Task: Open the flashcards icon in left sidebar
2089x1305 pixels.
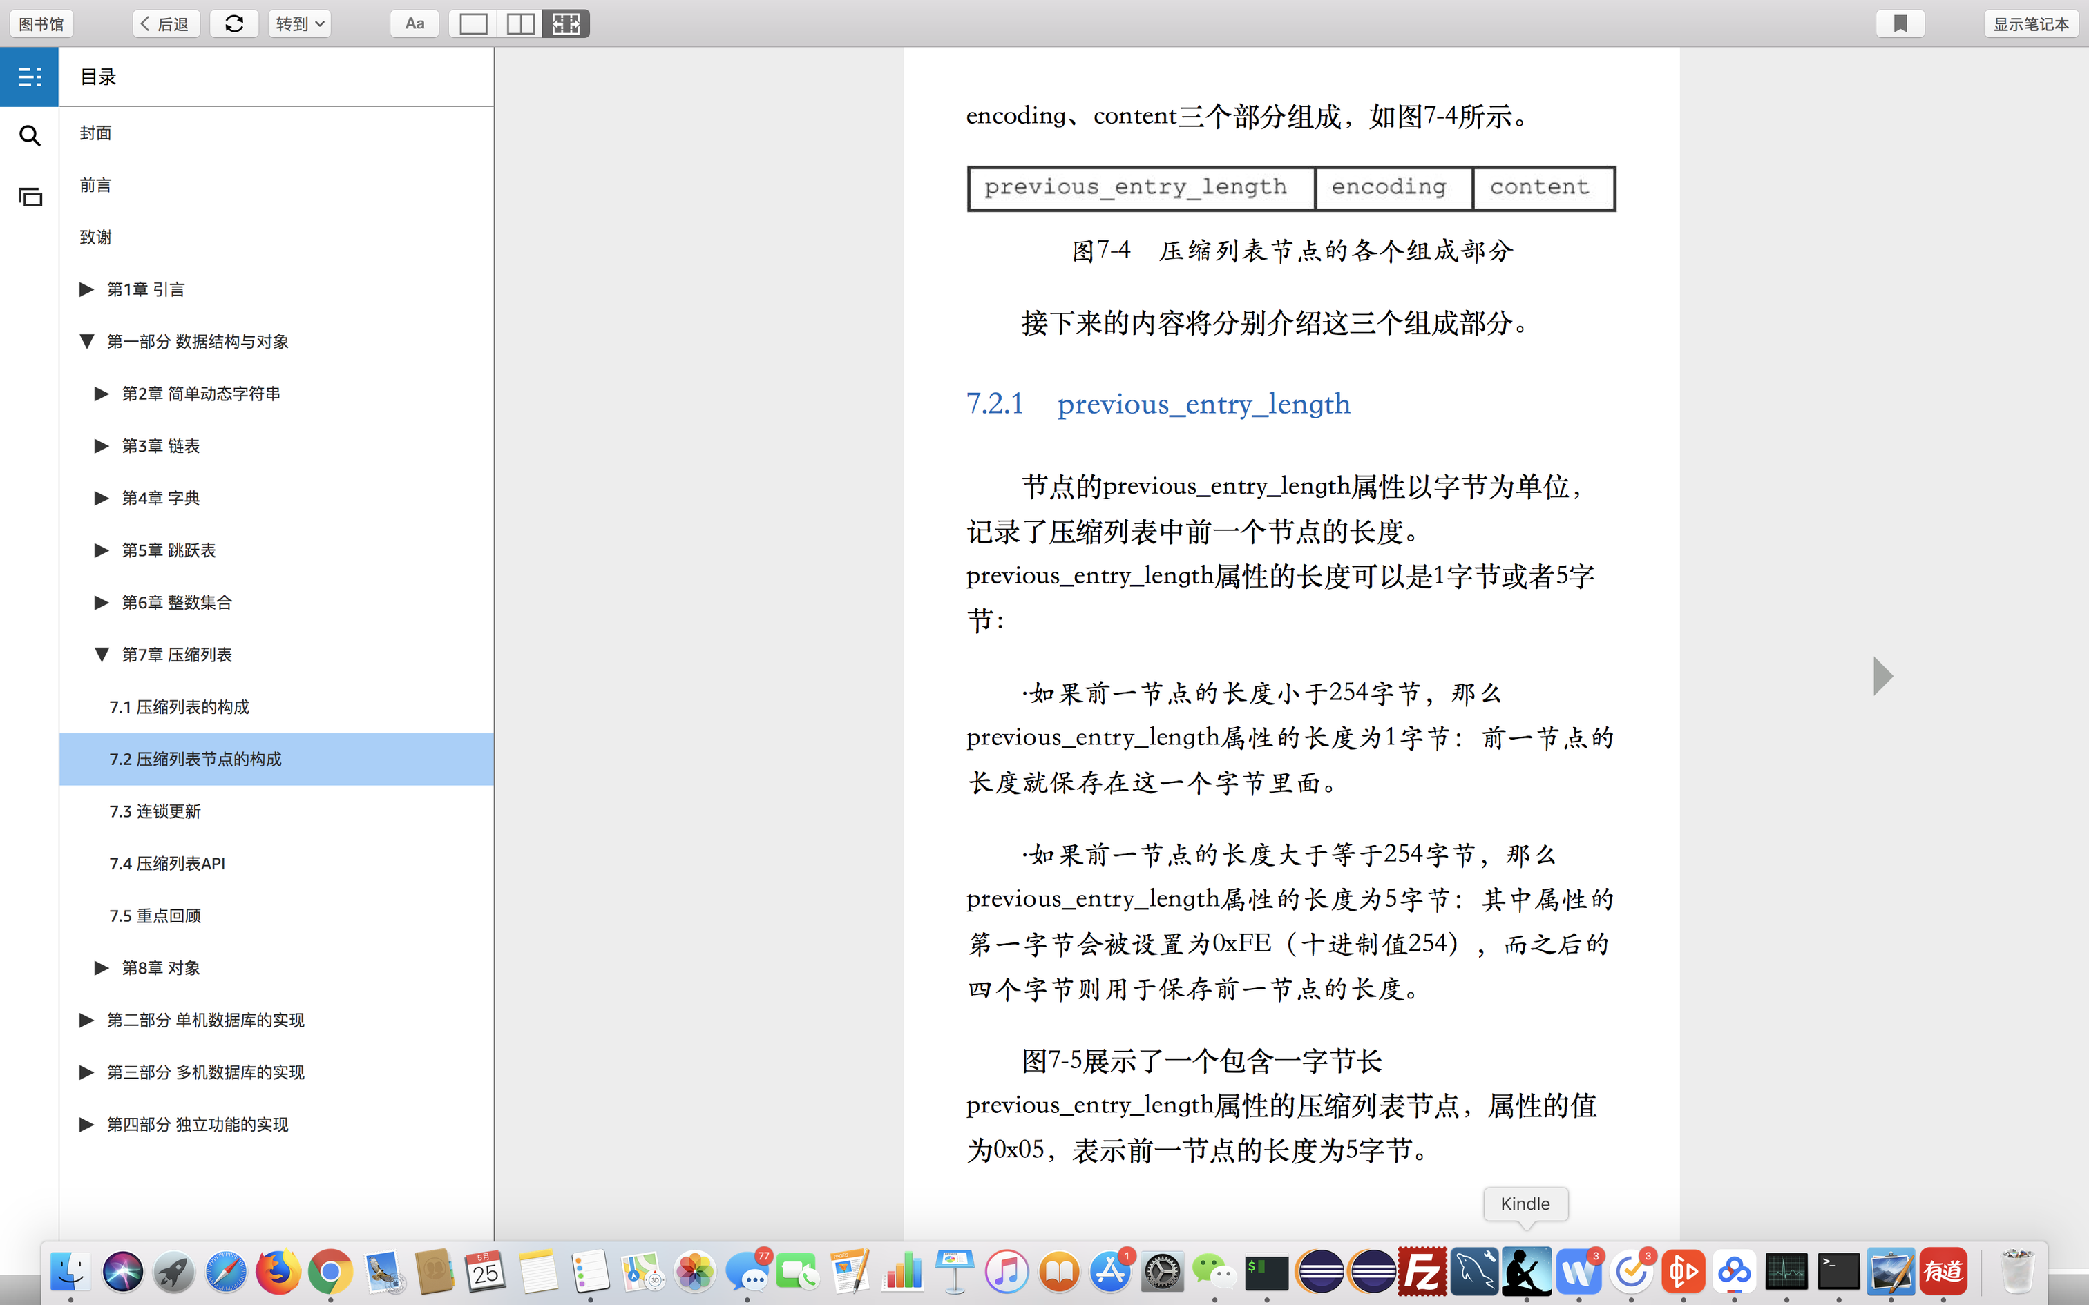Action: click(29, 197)
